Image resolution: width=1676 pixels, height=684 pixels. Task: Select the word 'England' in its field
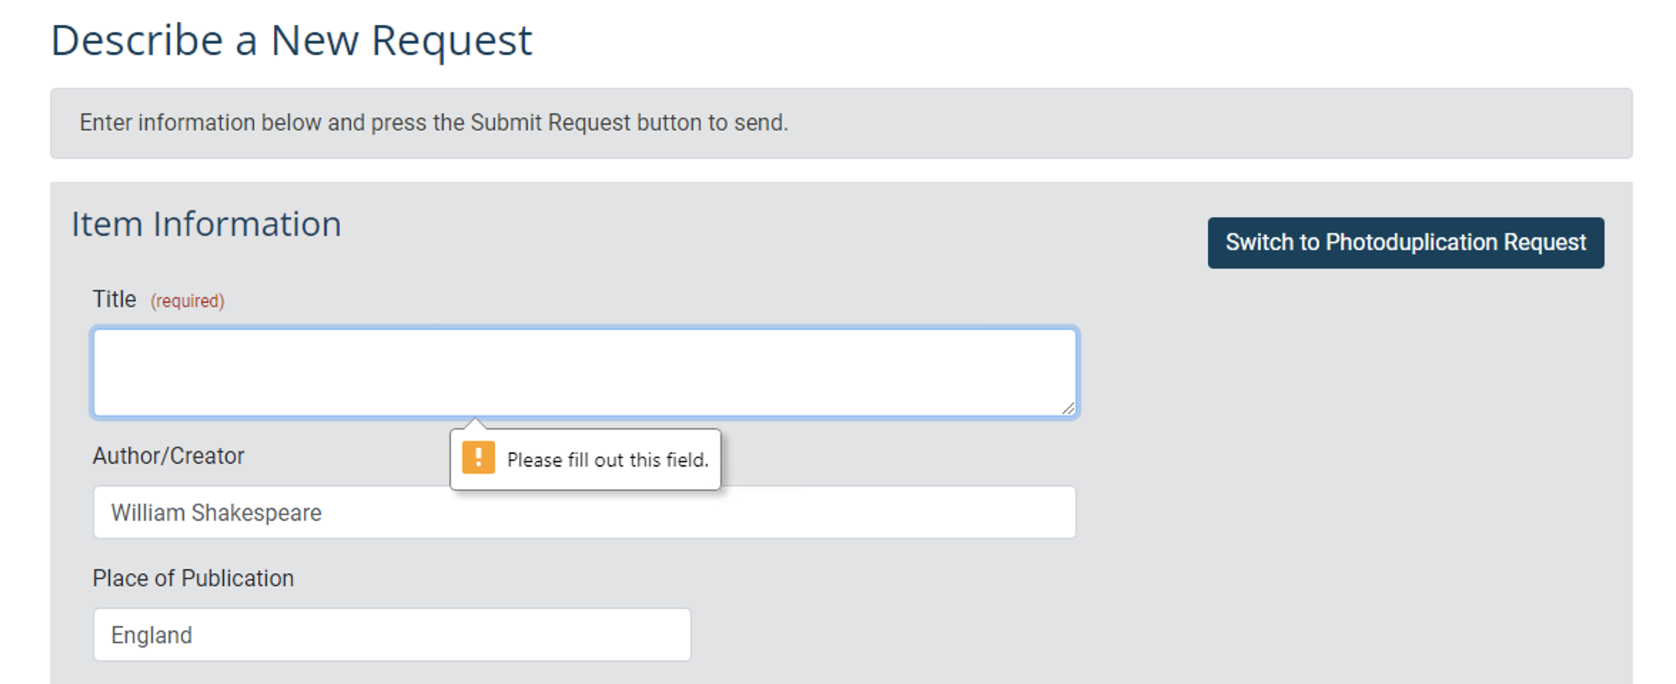(x=150, y=634)
